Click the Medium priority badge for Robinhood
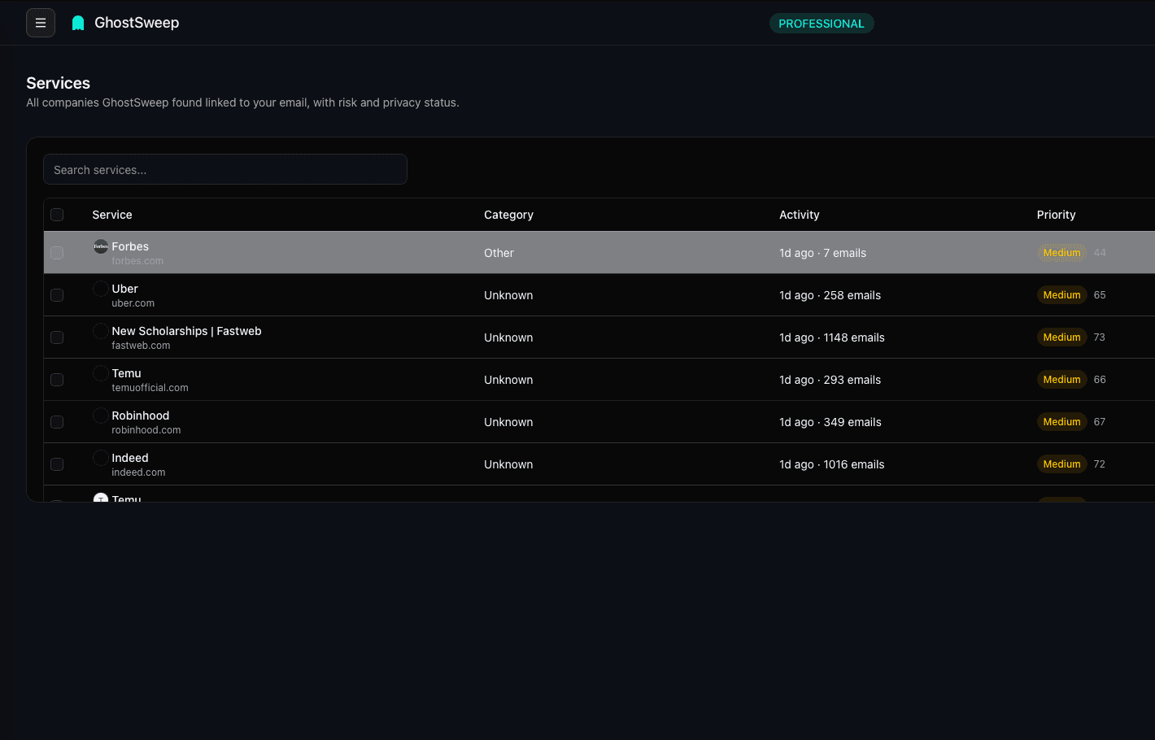Viewport: 1155px width, 740px height. (1061, 421)
